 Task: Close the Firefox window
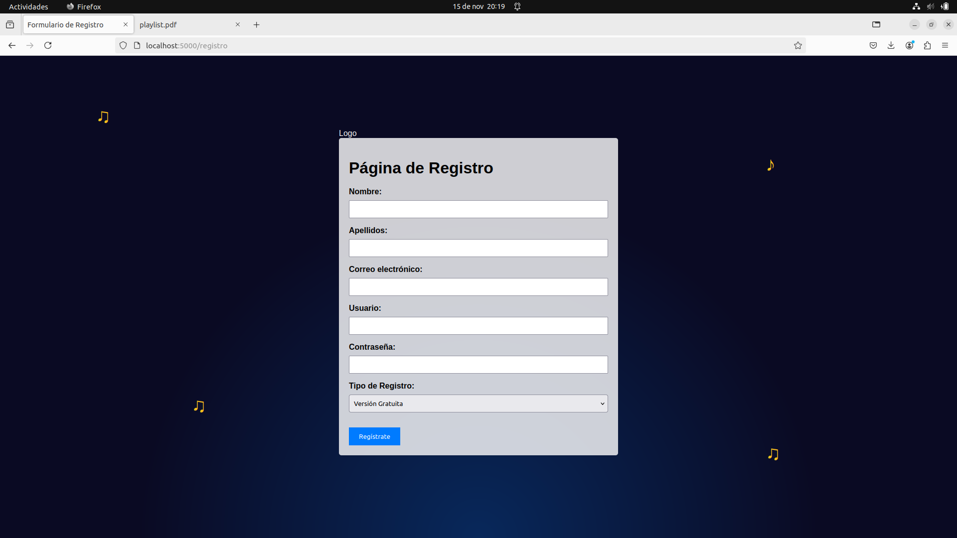(x=948, y=24)
